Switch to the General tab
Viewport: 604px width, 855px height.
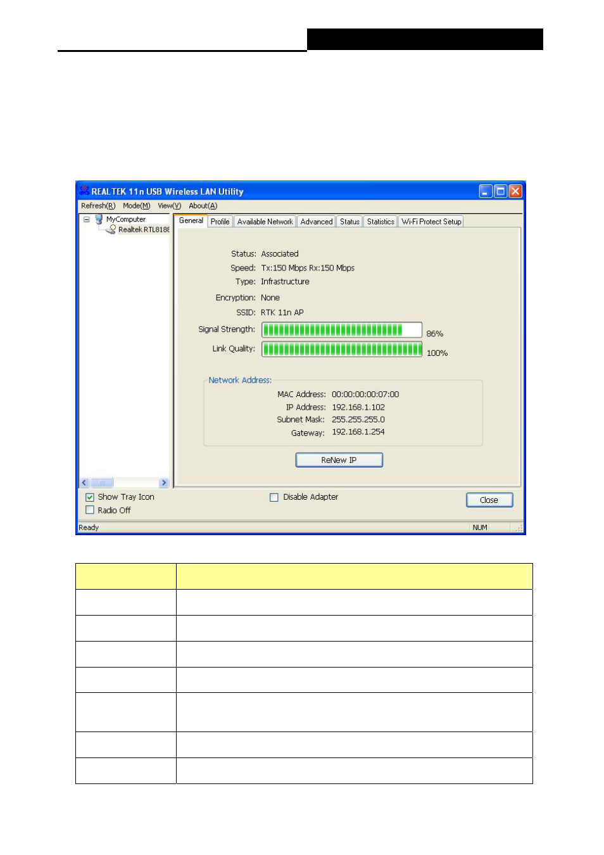click(191, 220)
